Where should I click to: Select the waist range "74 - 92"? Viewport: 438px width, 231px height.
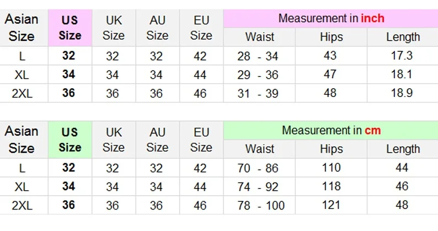pos(259,187)
